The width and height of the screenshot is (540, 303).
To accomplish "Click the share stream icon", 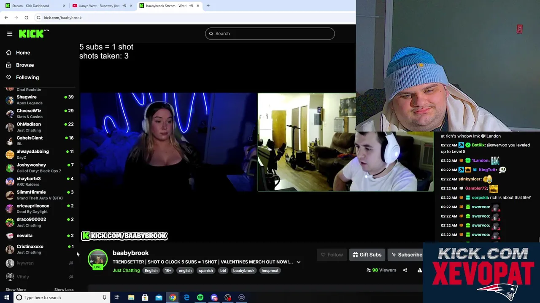I will (x=405, y=270).
